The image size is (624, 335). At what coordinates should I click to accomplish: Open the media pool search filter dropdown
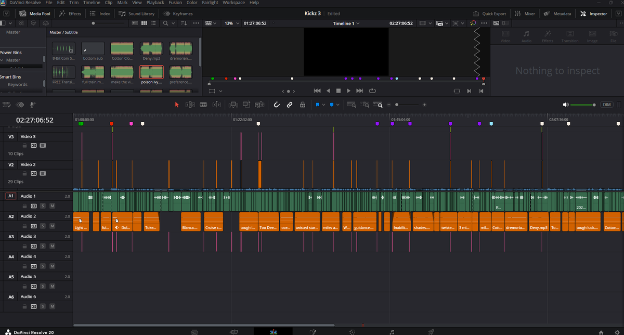[173, 23]
